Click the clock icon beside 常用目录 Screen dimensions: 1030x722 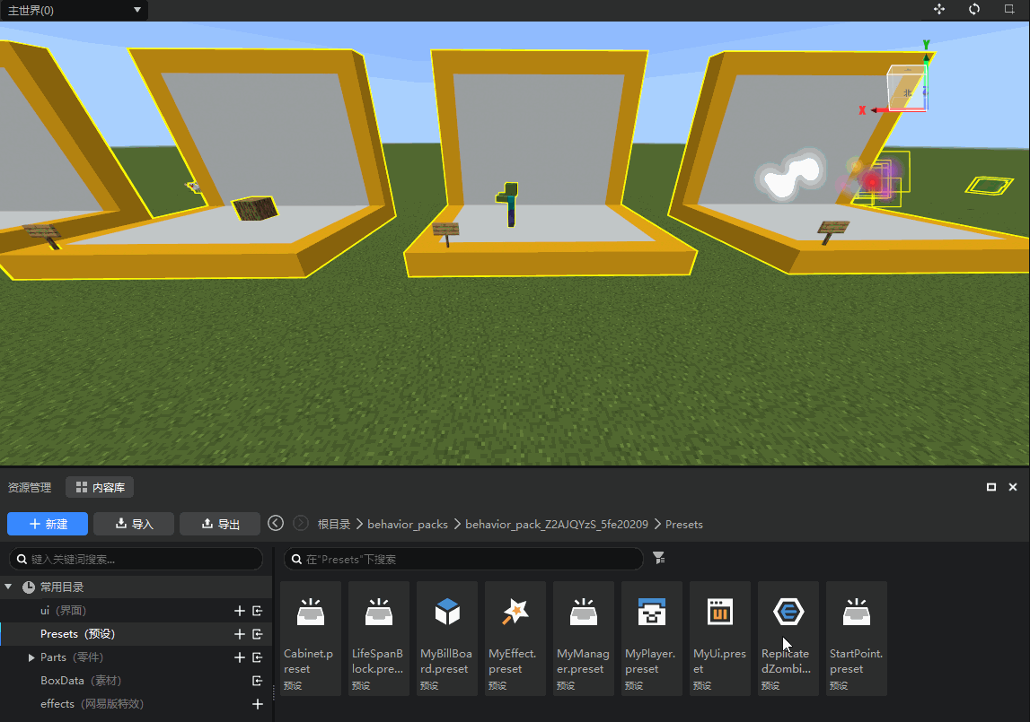point(28,587)
